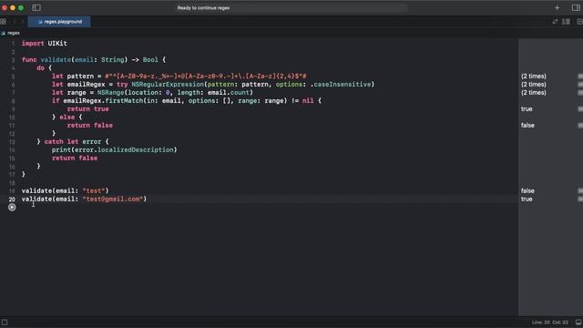Click "NSRange" on line 7

click(110, 93)
